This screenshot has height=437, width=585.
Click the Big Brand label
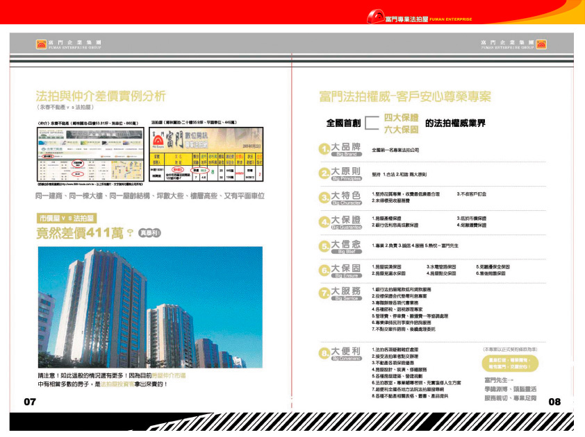pos(347,154)
